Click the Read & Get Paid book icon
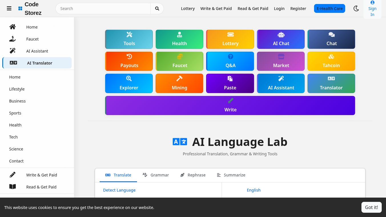The image size is (386, 217). pos(13,187)
